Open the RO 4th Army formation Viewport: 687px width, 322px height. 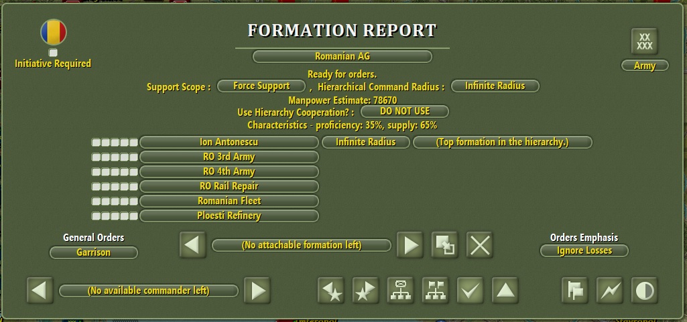pos(229,171)
